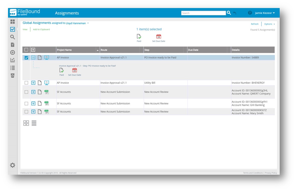Image resolution: width=296 pixels, height=191 pixels.
Task: Check the box for Utility Bill row
Action: pos(26,83)
